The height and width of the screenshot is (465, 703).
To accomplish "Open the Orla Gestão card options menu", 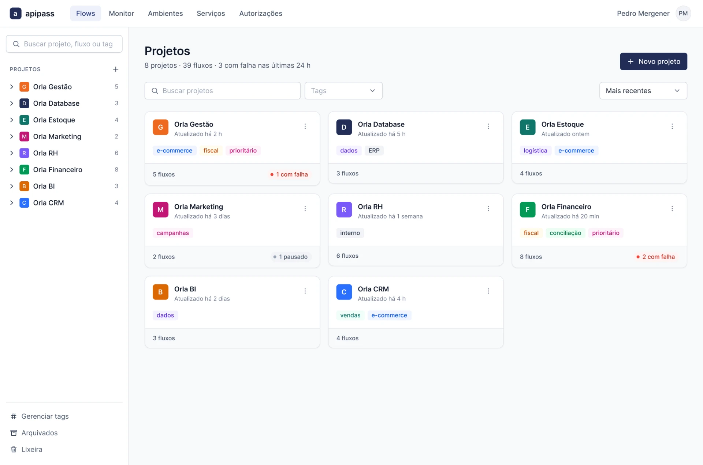I will point(305,126).
